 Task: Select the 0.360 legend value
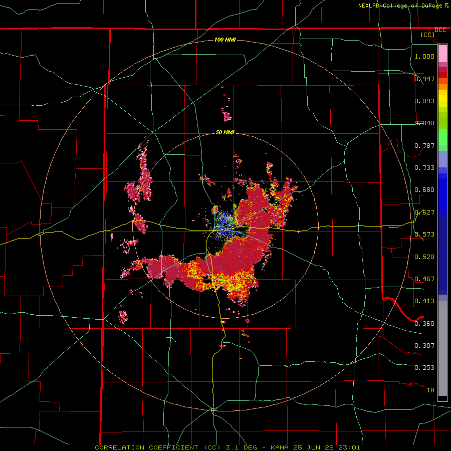[424, 323]
